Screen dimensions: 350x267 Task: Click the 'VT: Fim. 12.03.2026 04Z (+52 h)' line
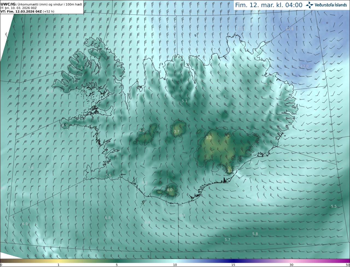click(27, 11)
